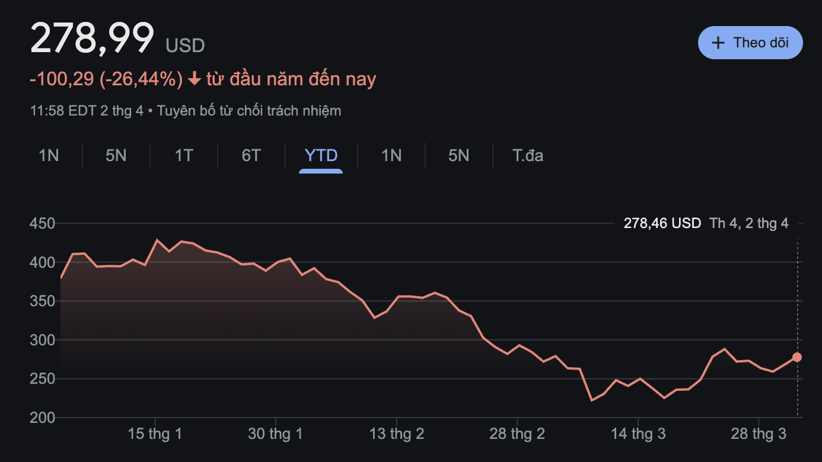The height and width of the screenshot is (462, 822).
Task: Click the 11:58 EDT 2 thg 4 timestamp
Action: coord(87,111)
